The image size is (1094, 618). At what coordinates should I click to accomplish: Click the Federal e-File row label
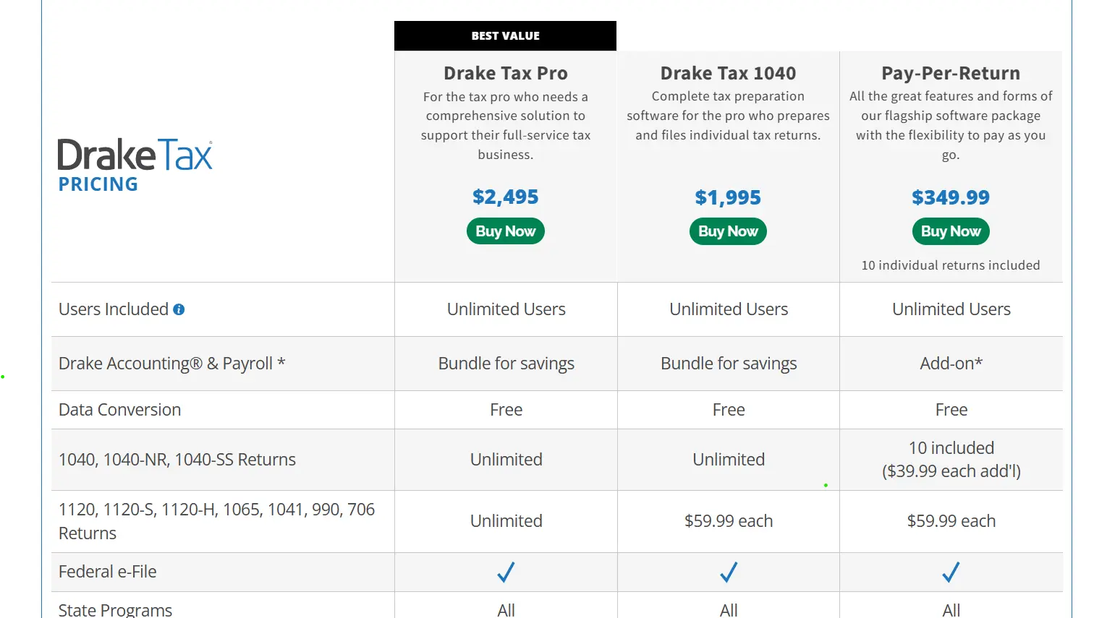(107, 572)
